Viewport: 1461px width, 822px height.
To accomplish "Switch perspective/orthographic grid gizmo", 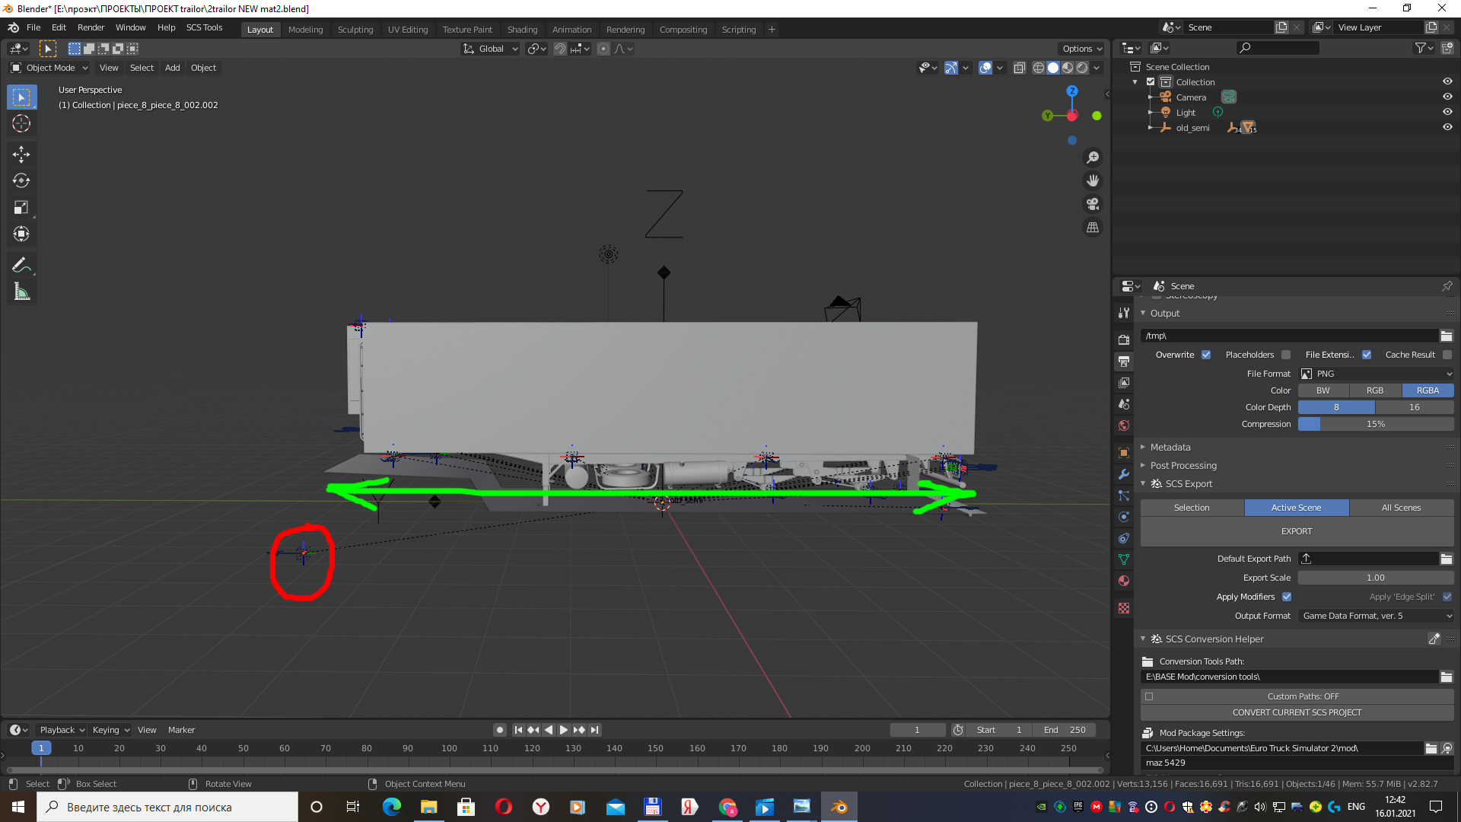I will point(1093,228).
